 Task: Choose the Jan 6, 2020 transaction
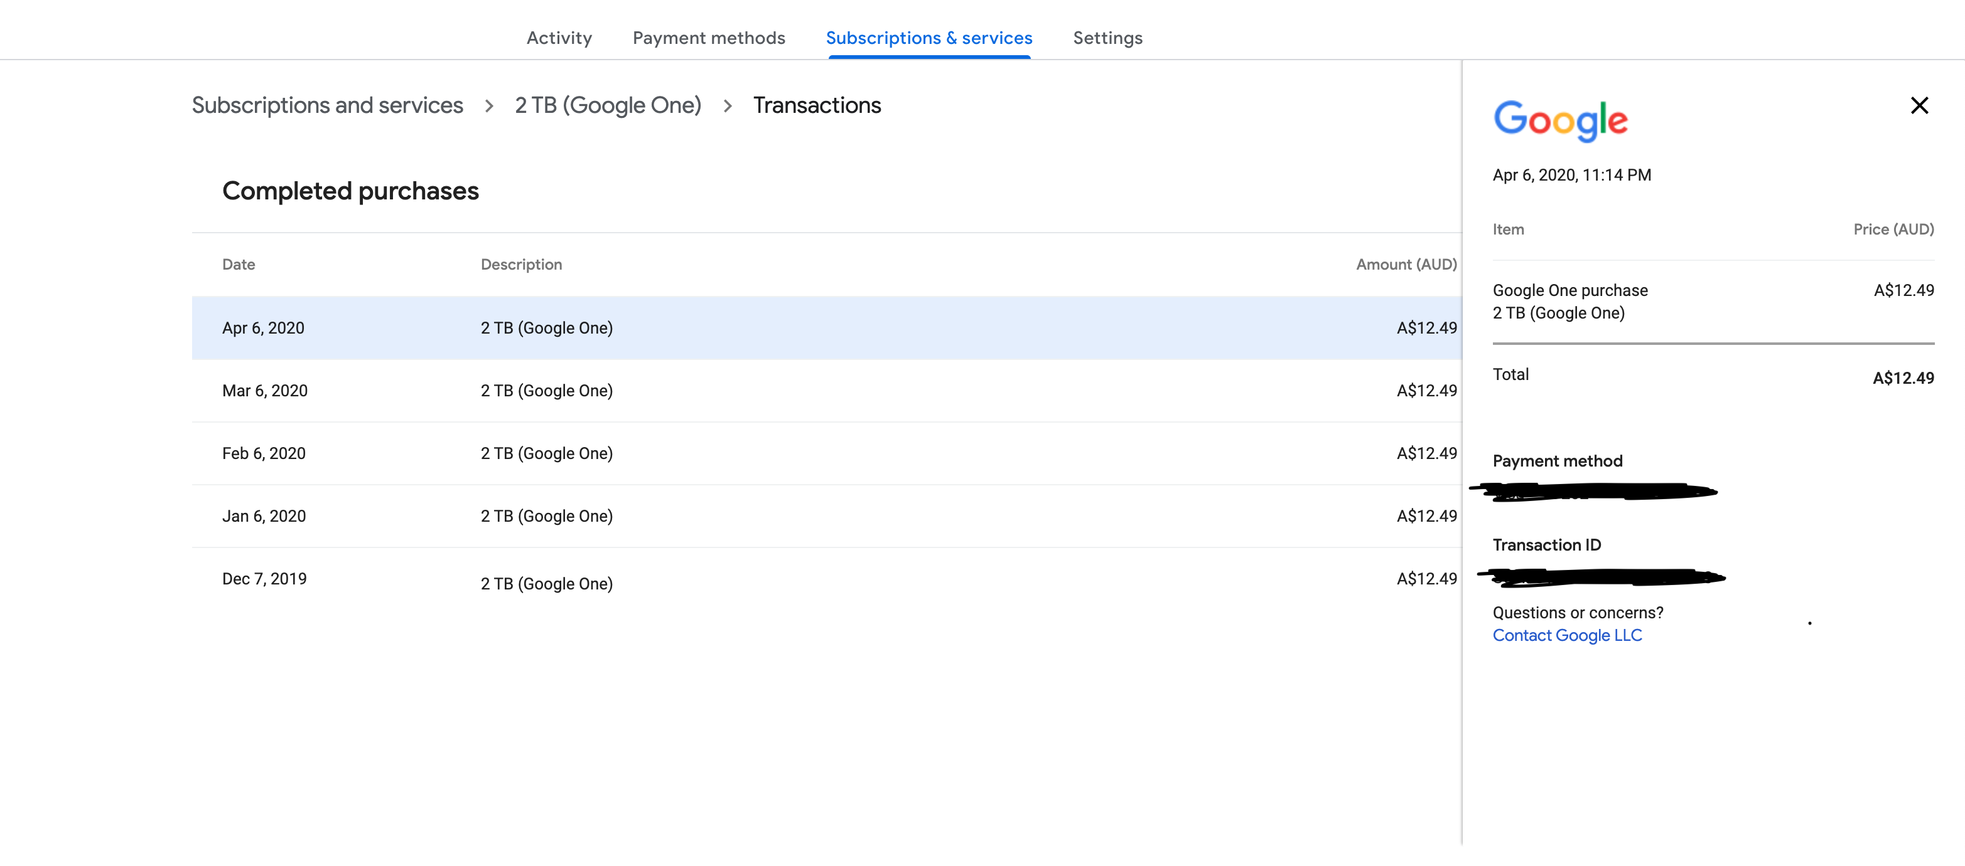pos(827,515)
